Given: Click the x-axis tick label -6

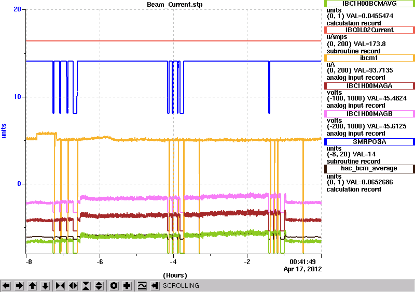Looking at the screenshot, I should [x=100, y=262].
